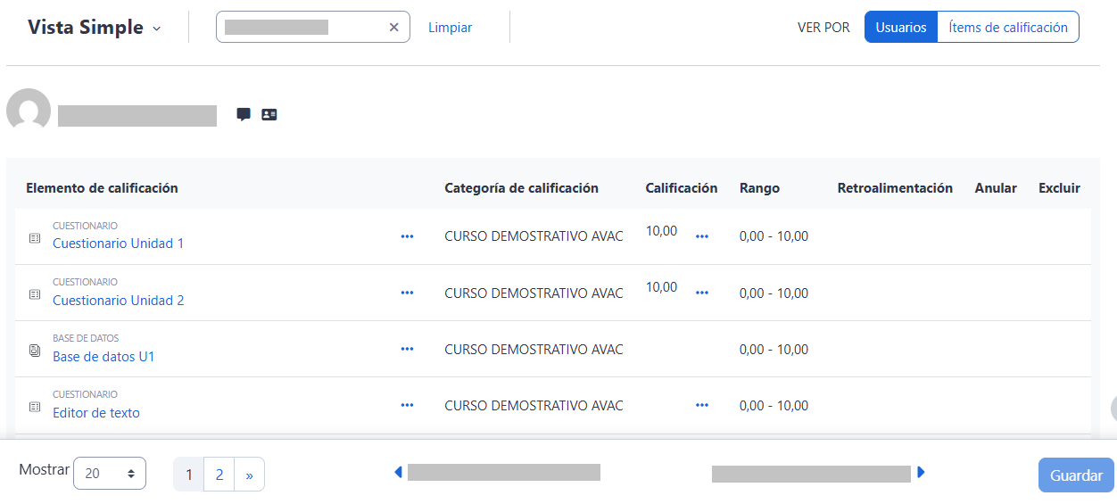
Task: Go to previous user with left arrow
Action: pos(398,473)
